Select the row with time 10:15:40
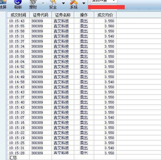This screenshot has width=161, height=160. (x=84, y=102)
